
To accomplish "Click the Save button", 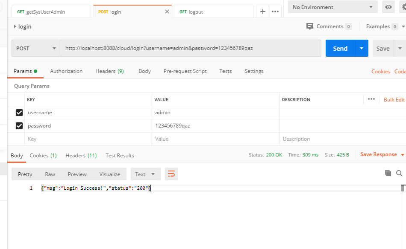I will click(383, 48).
